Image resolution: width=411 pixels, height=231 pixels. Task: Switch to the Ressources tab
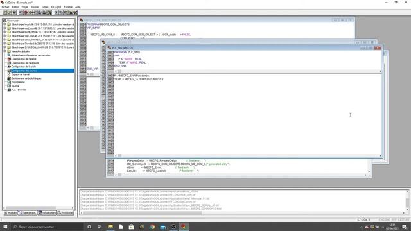click(x=66, y=213)
